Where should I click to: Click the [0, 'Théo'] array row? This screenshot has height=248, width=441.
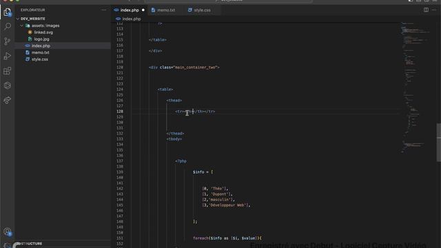tap(215, 189)
